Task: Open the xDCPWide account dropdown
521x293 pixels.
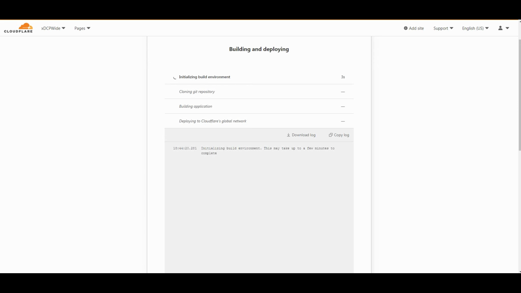Action: pos(53,28)
